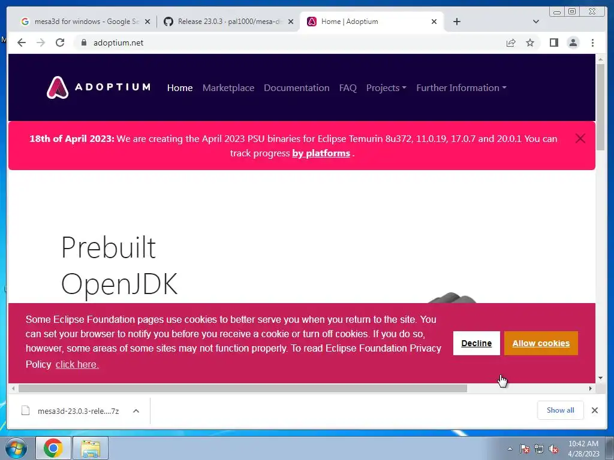
Task: Decline cookies
Action: coord(477,343)
